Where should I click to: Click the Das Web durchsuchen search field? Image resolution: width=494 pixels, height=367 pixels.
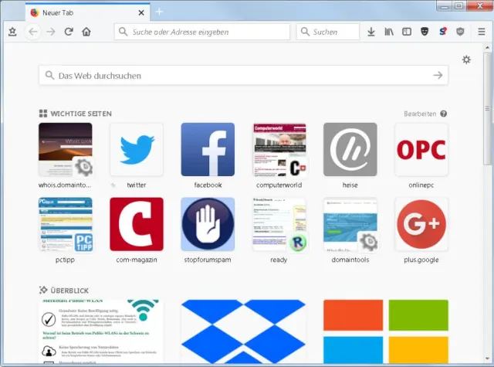243,76
